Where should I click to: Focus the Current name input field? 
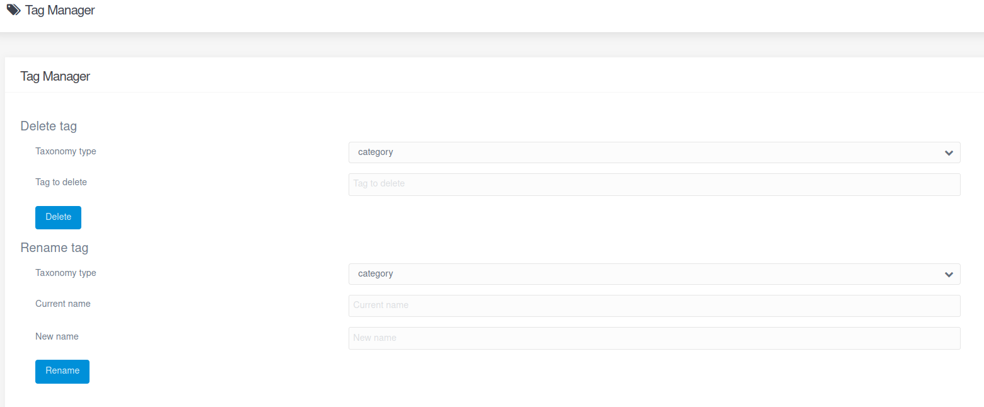(x=654, y=306)
